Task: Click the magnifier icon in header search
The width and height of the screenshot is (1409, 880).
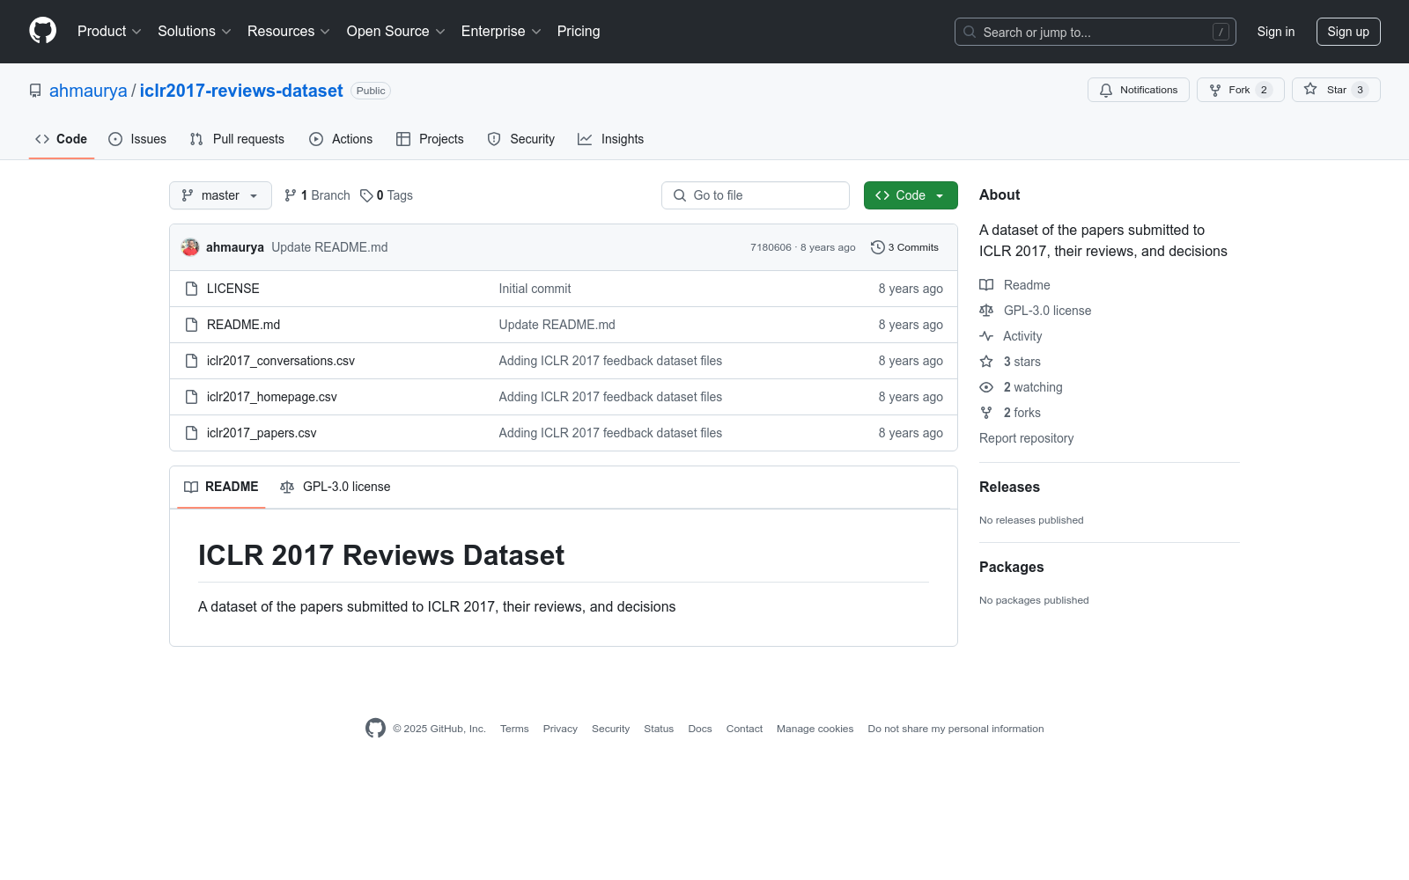Action: 970,32
